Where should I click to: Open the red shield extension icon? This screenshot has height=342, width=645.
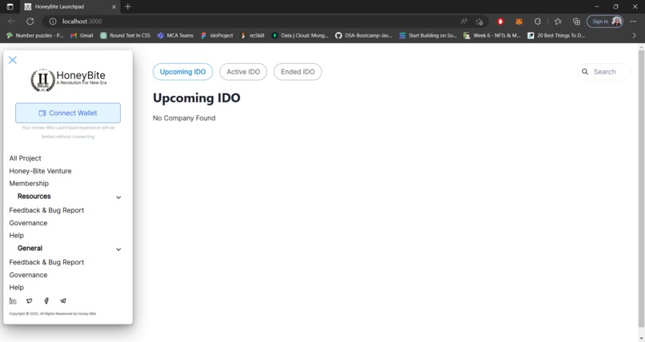tap(500, 22)
